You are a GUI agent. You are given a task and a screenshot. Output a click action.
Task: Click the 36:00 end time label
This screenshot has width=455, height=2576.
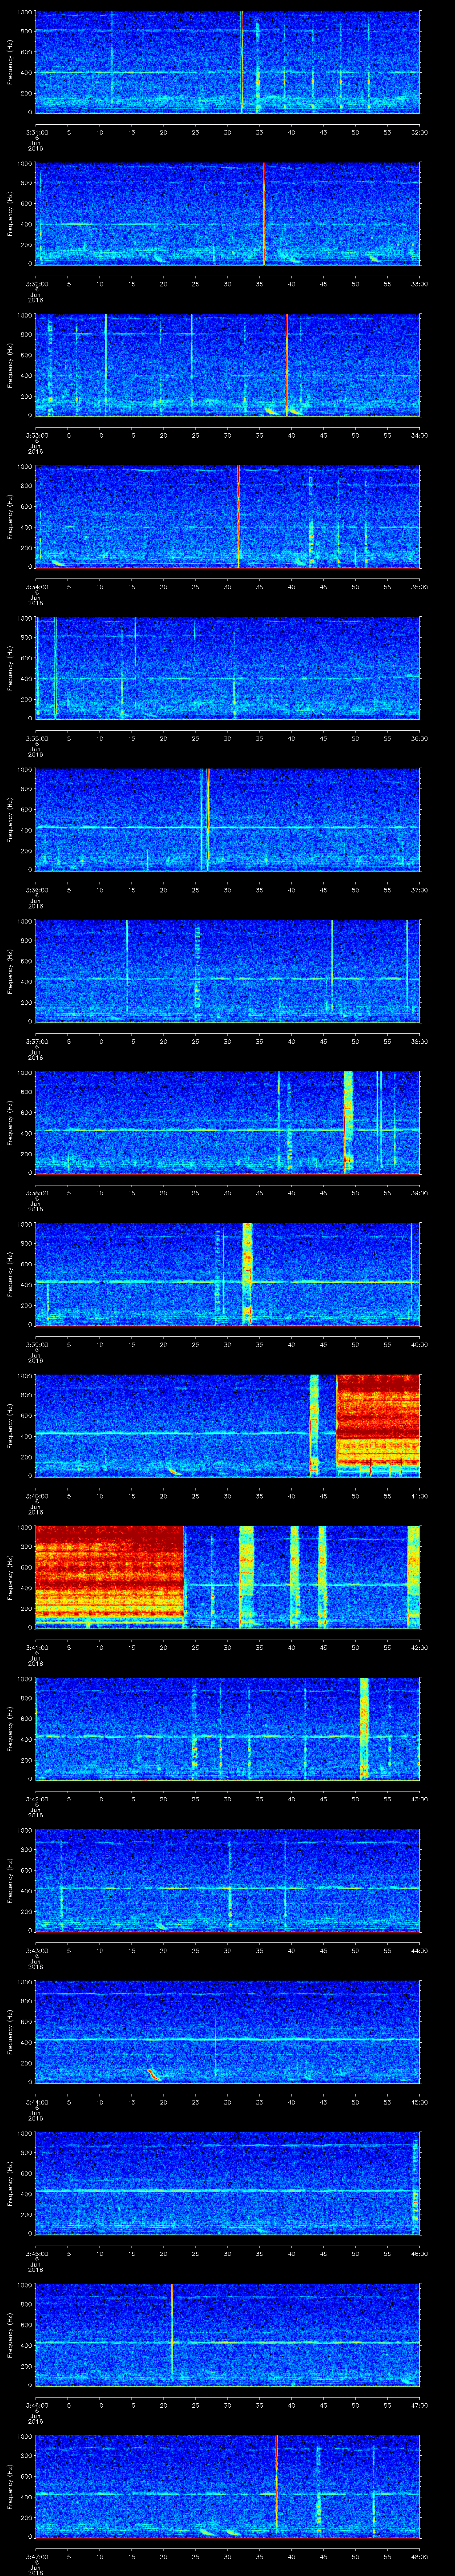coord(419,738)
